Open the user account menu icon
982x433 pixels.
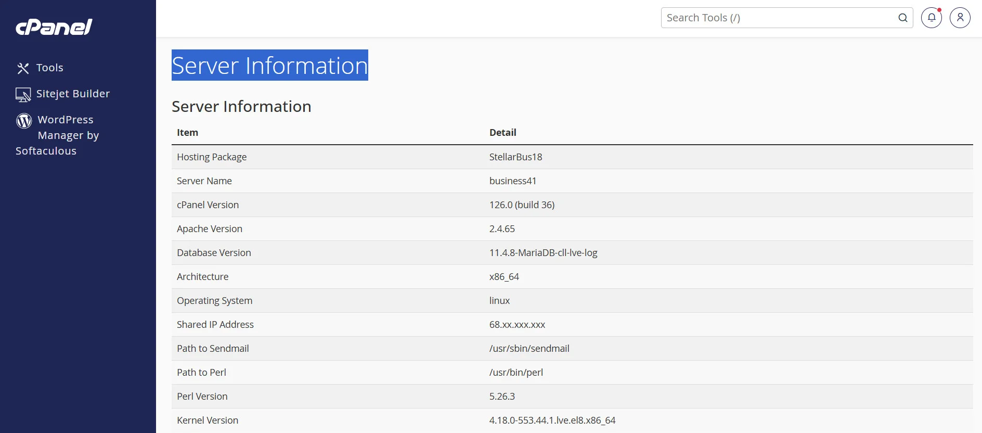point(960,18)
